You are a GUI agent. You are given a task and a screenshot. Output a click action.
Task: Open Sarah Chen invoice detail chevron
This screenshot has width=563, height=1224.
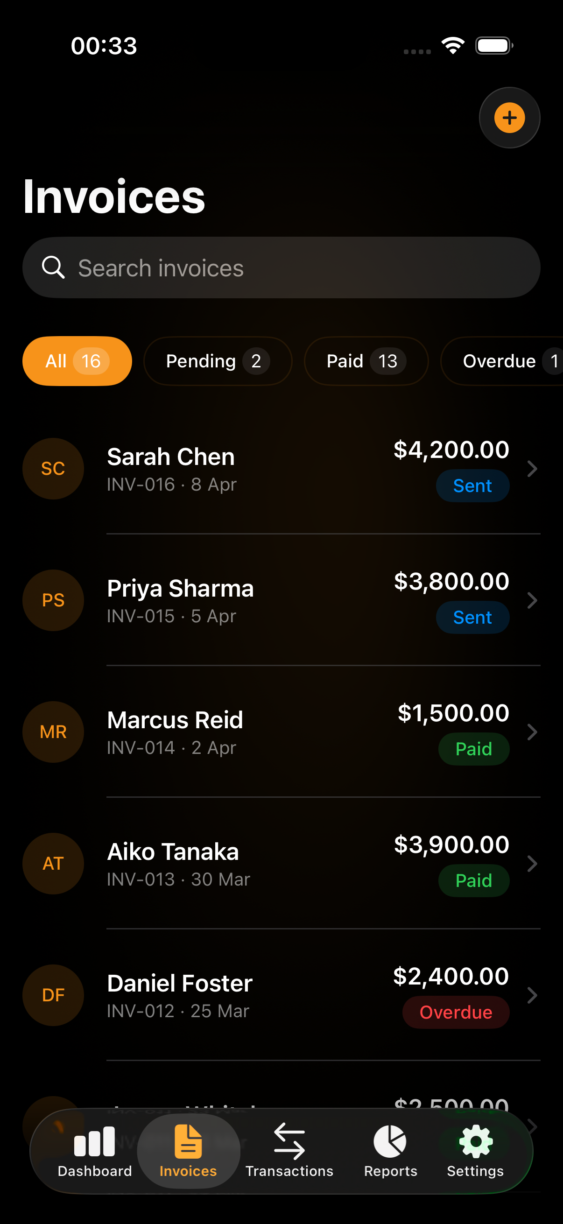pos(532,469)
